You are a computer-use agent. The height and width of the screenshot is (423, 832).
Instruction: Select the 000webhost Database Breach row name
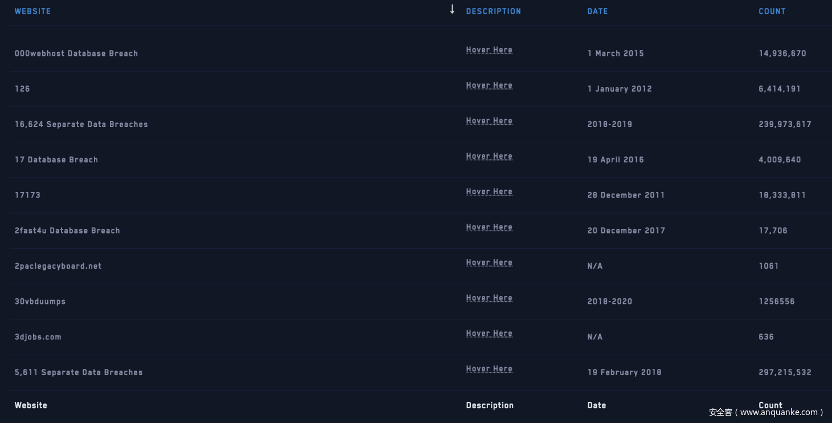(x=76, y=54)
